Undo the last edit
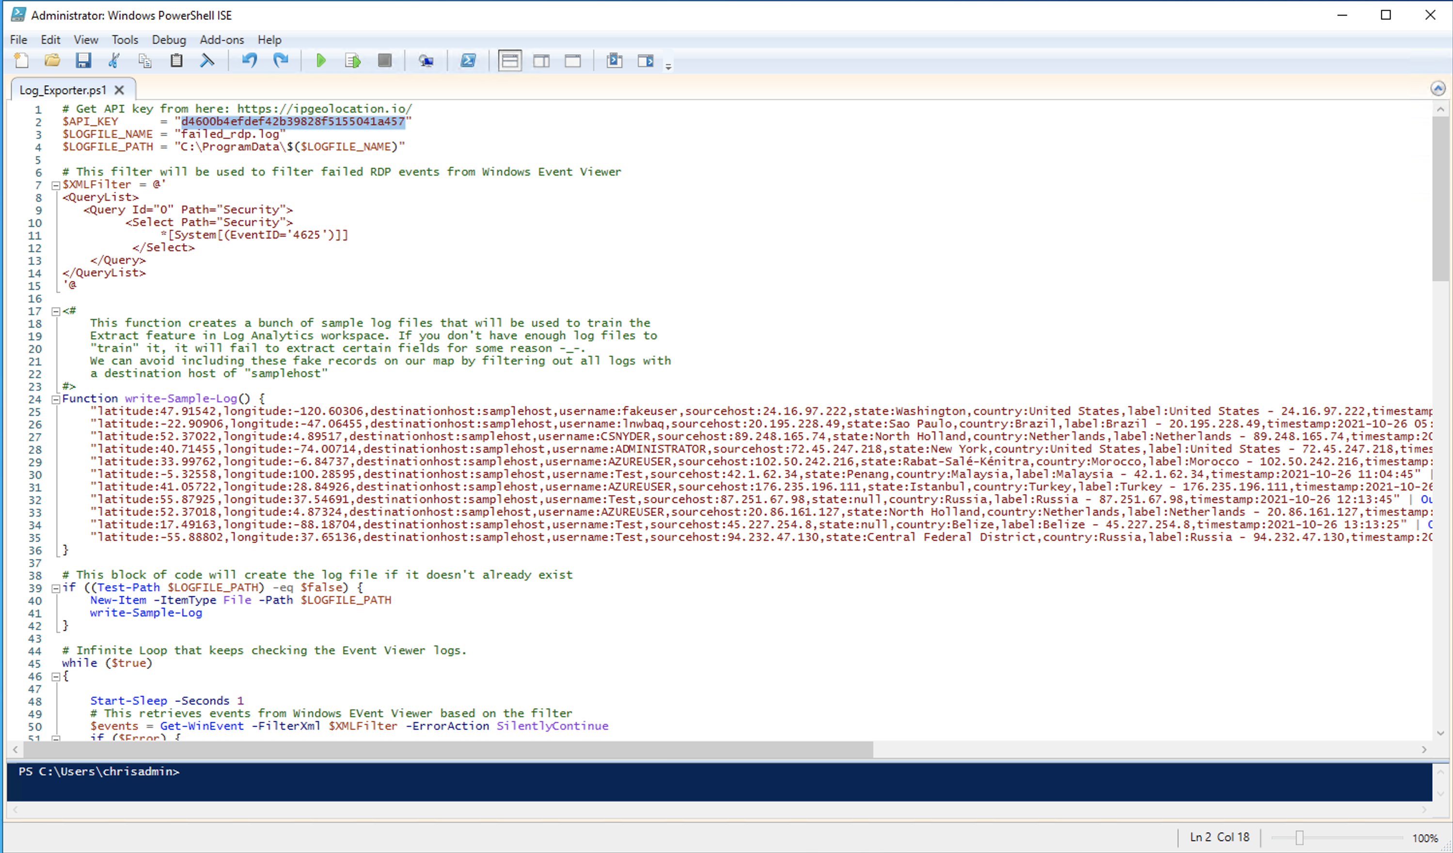 (249, 61)
